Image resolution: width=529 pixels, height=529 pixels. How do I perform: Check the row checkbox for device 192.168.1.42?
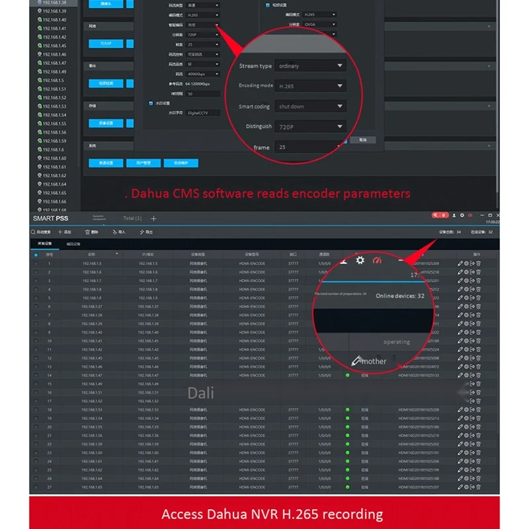pos(36,350)
